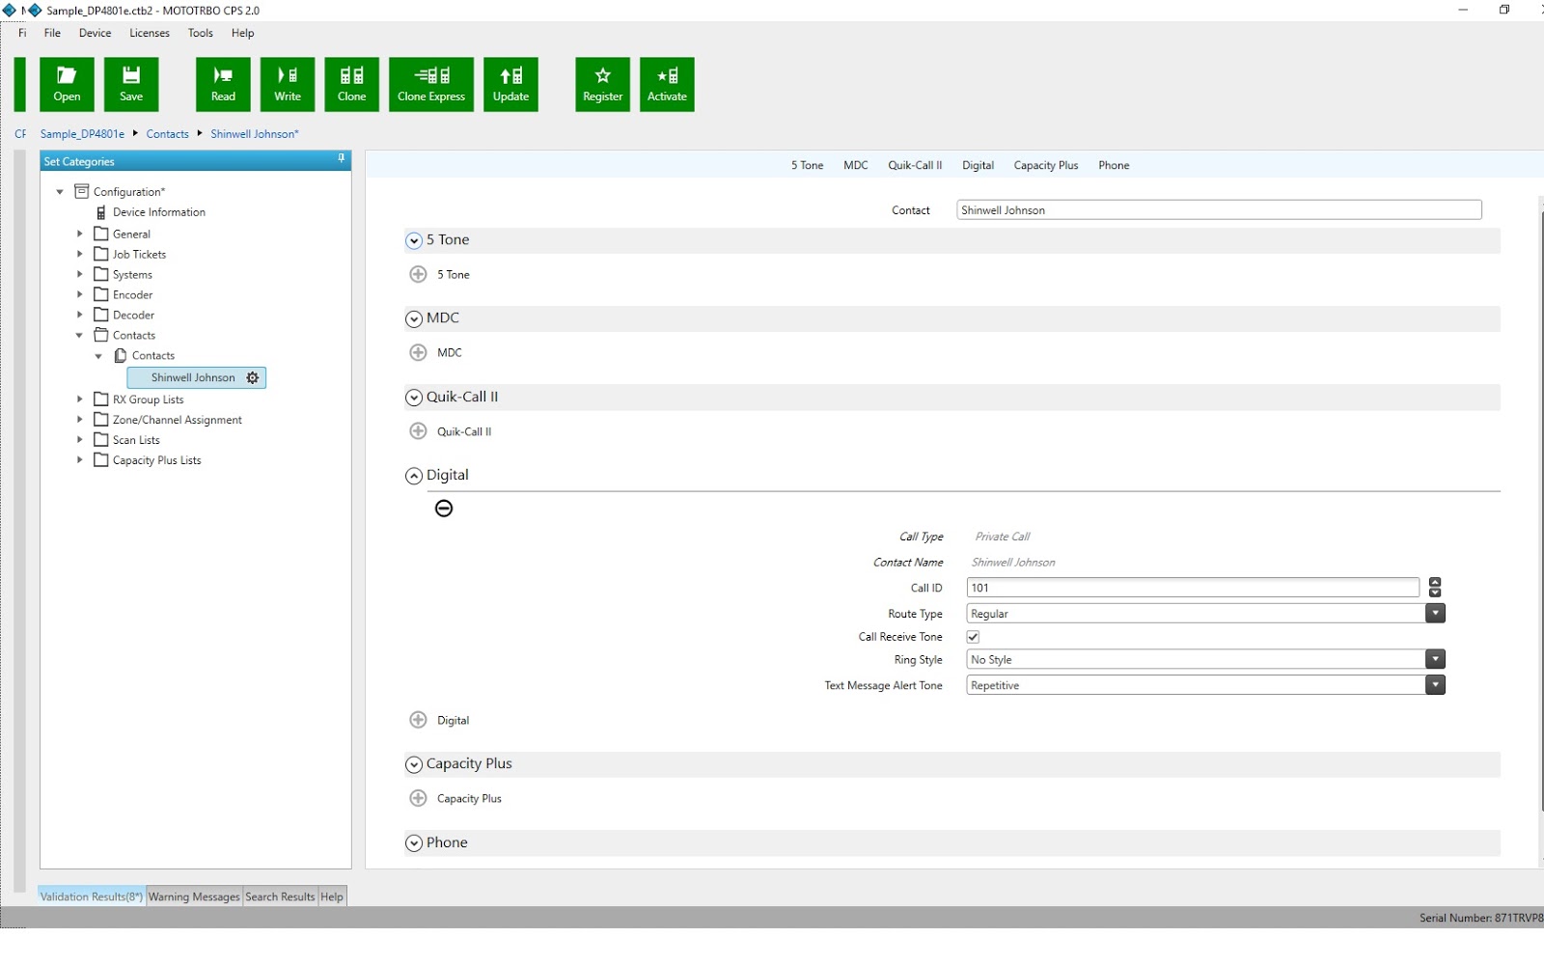
Task: Save the codeplug with the Save button
Action: pos(131,84)
